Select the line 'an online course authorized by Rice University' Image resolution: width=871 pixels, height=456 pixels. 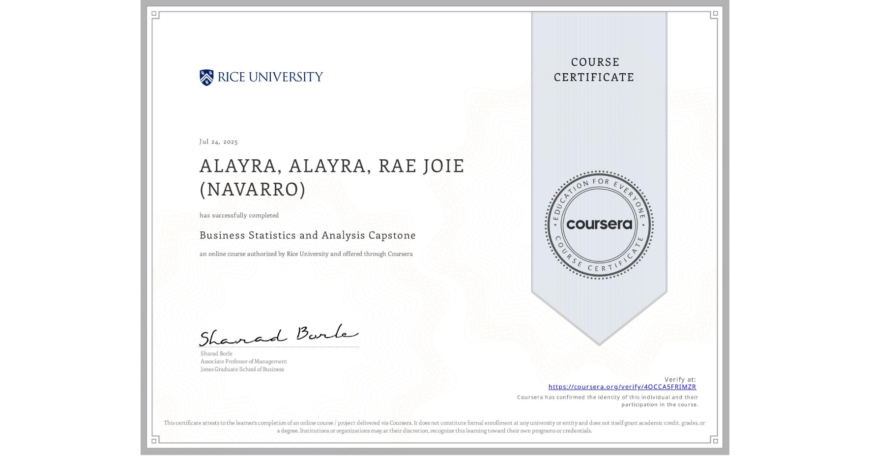pos(306,254)
